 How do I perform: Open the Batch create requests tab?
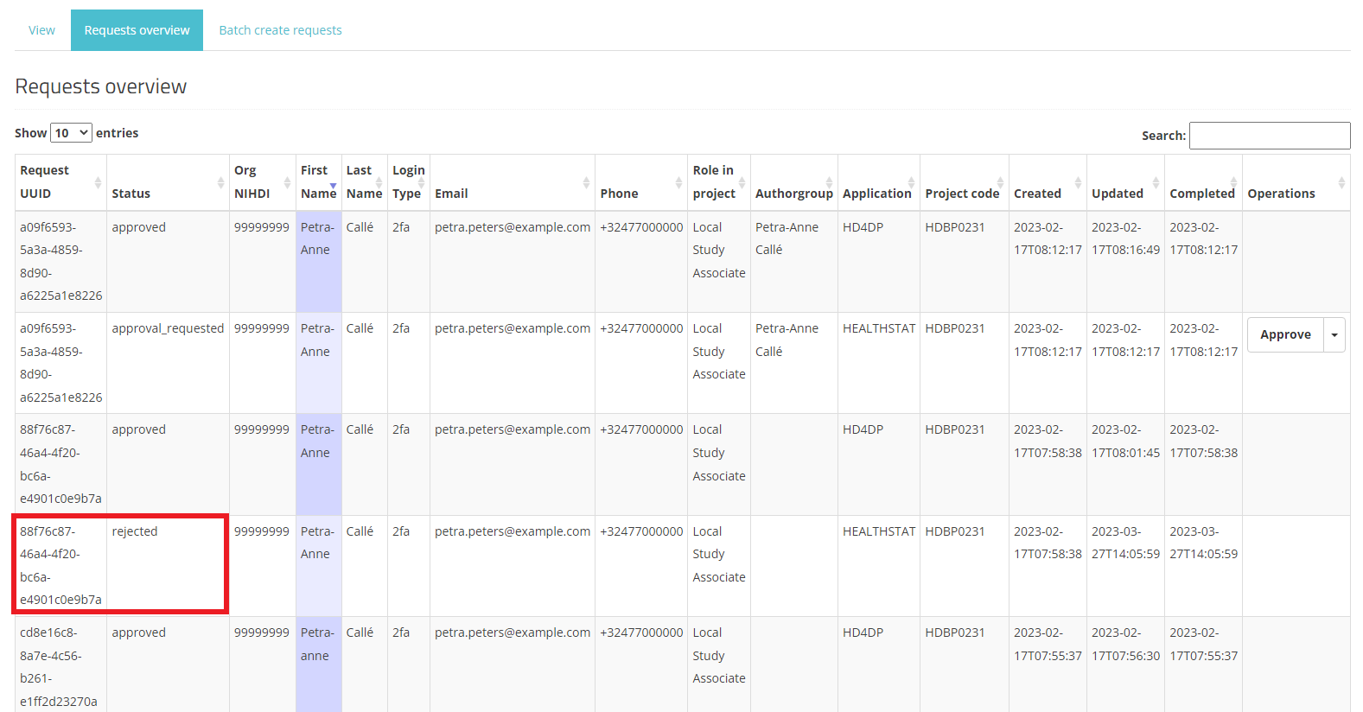(280, 30)
